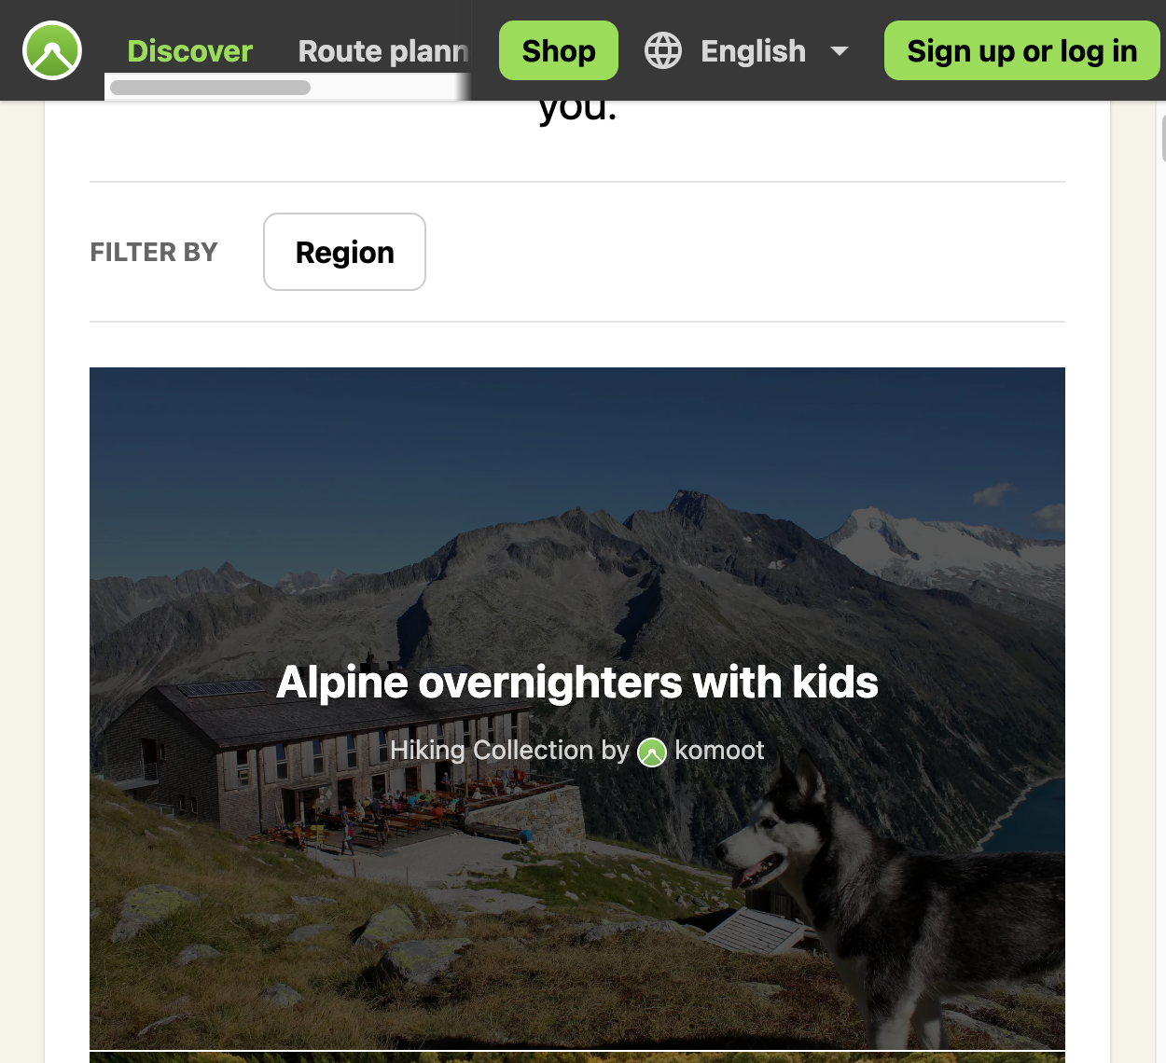
Task: Click the FILTER BY label
Action: click(154, 252)
